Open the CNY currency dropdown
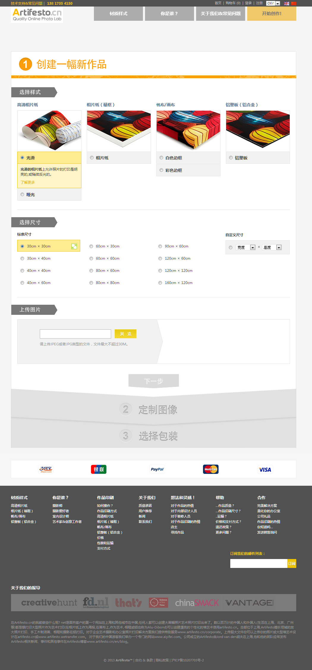 tap(273, 4)
